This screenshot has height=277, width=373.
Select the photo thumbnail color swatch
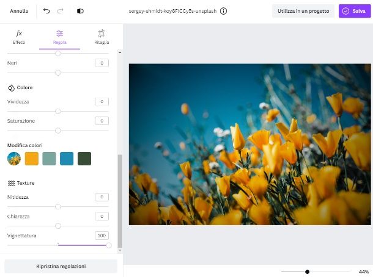pyautogui.click(x=14, y=159)
